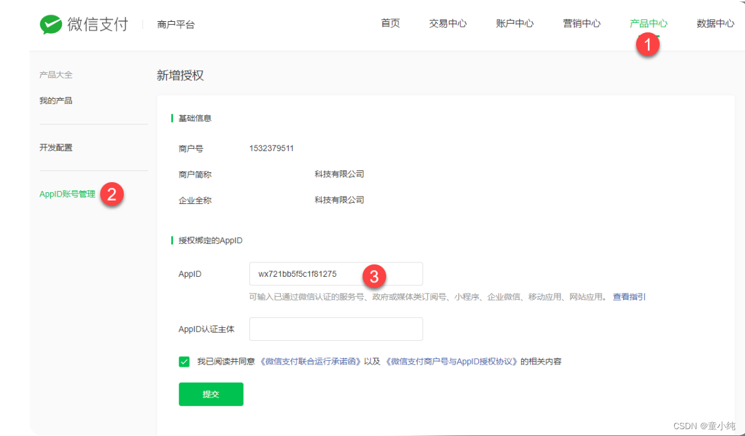Click the 新增授权 page heading
This screenshot has height=436, width=745.
click(180, 75)
